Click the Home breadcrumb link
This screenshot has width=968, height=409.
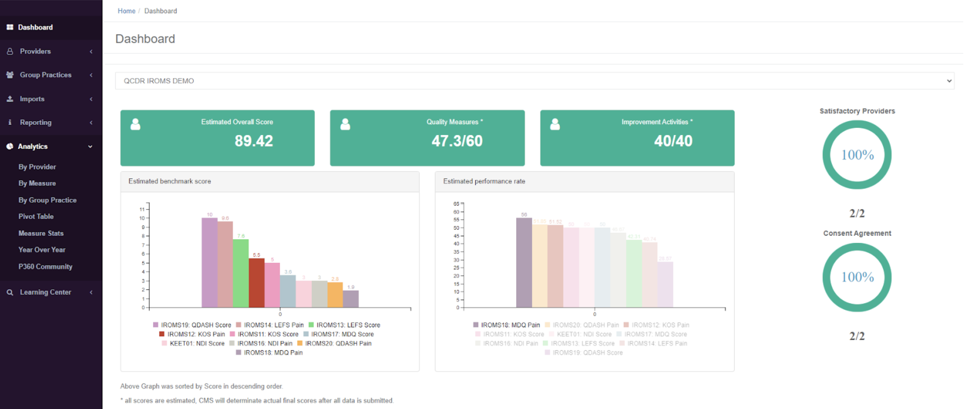click(x=126, y=11)
